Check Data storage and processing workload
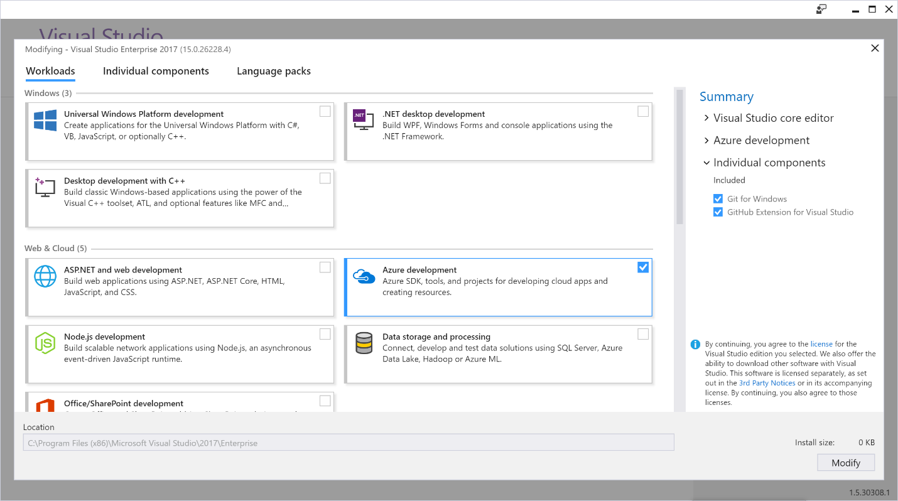Viewport: 898px width, 501px height. [x=643, y=334]
